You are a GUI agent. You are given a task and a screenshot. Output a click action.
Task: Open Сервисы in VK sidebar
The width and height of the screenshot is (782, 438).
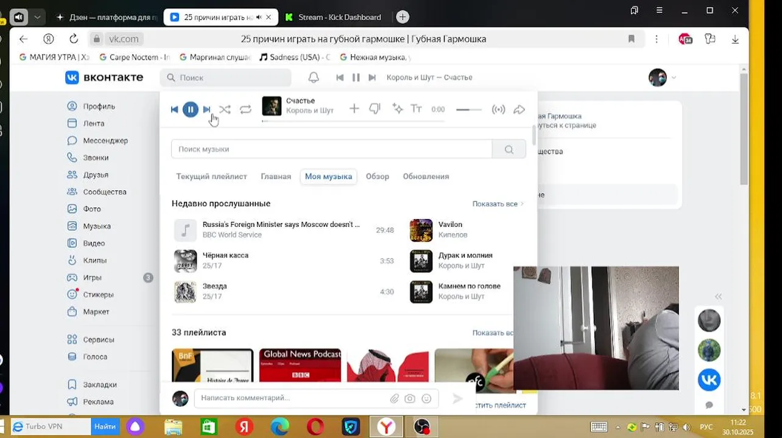(99, 339)
